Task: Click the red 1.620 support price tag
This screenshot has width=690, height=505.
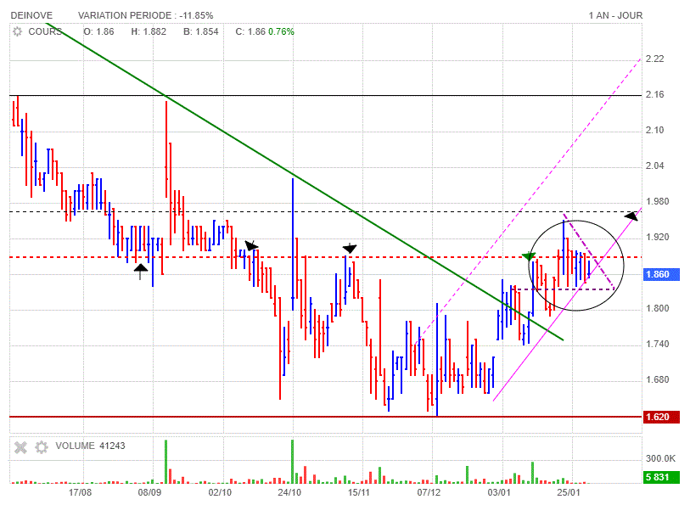Action: coord(661,417)
